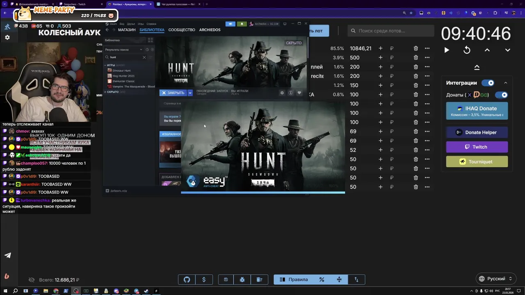The image size is (525, 295).
Task: Toggle Steam library grid view icon
Action: pos(150,40)
